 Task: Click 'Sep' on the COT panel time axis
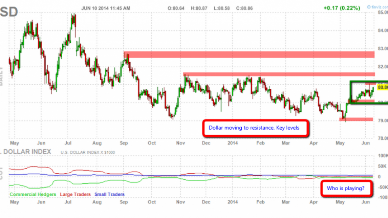click(124, 202)
